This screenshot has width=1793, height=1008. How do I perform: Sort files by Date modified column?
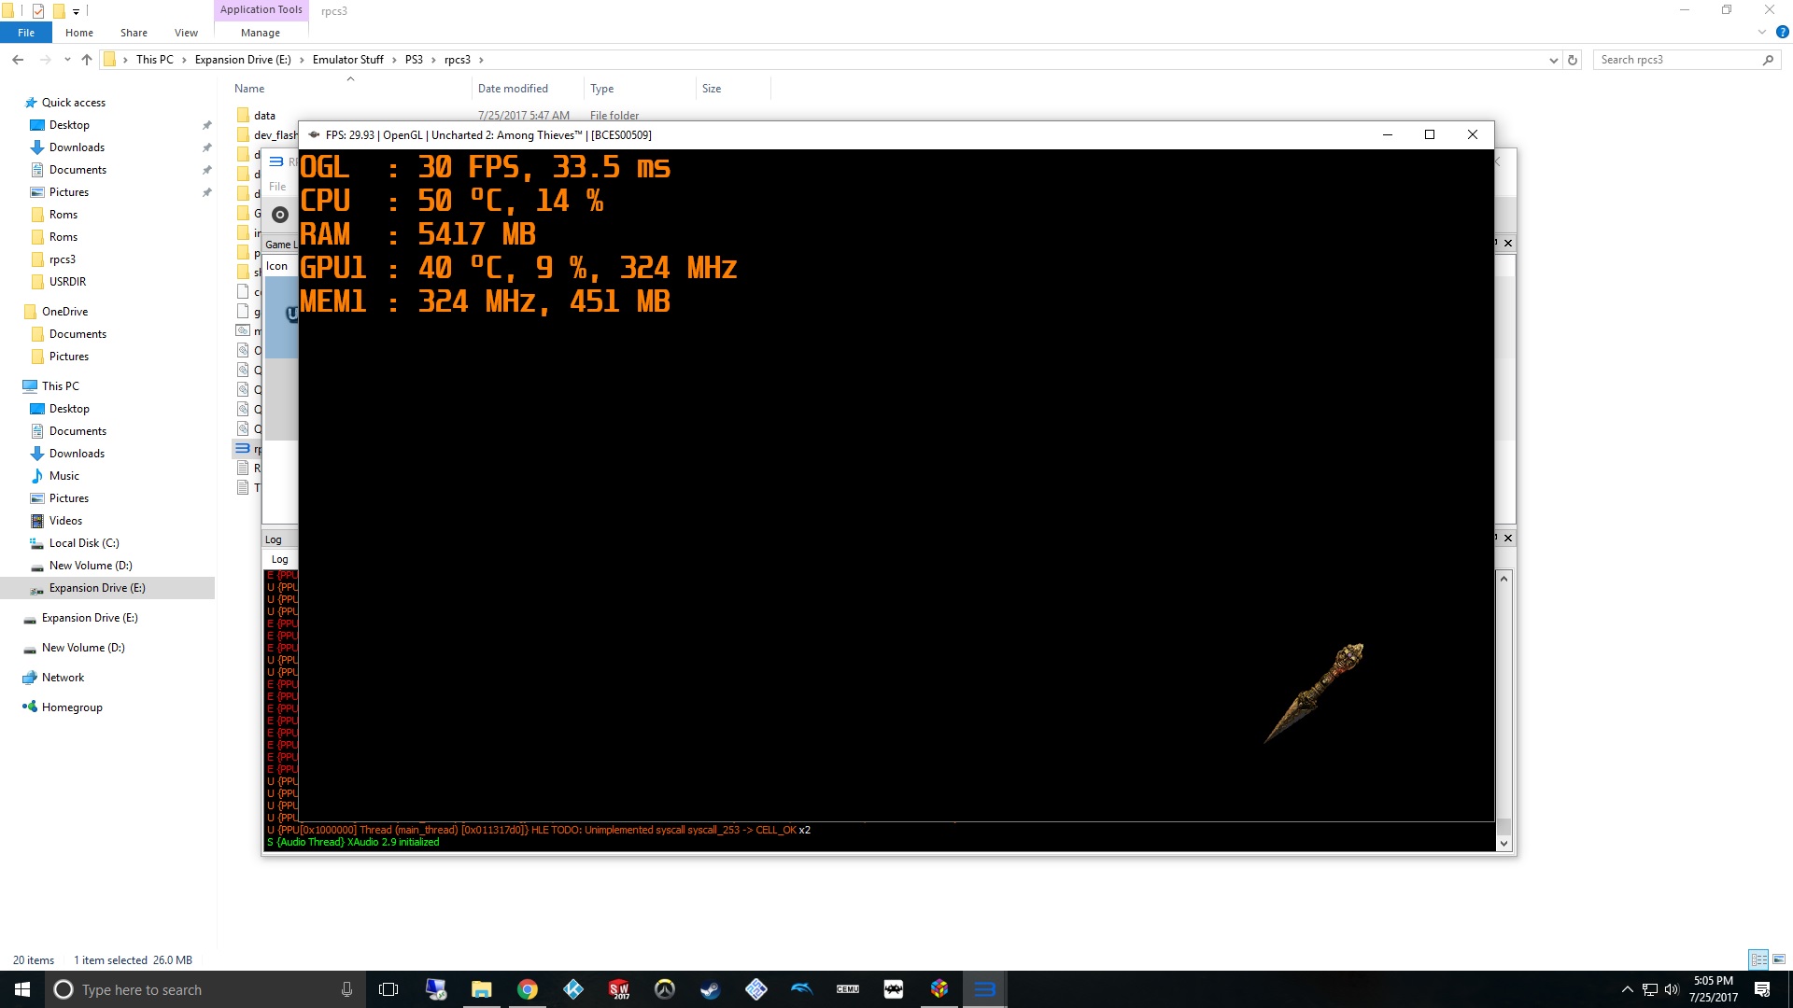click(x=513, y=89)
